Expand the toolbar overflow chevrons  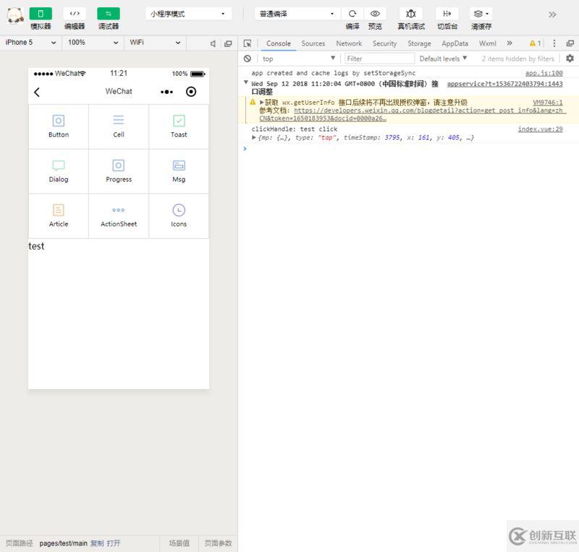coord(552,14)
